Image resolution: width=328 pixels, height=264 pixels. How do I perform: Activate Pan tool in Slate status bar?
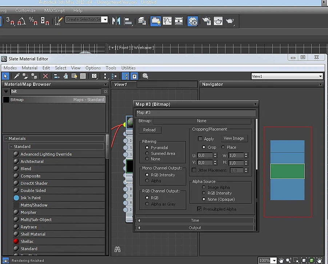point(281,260)
